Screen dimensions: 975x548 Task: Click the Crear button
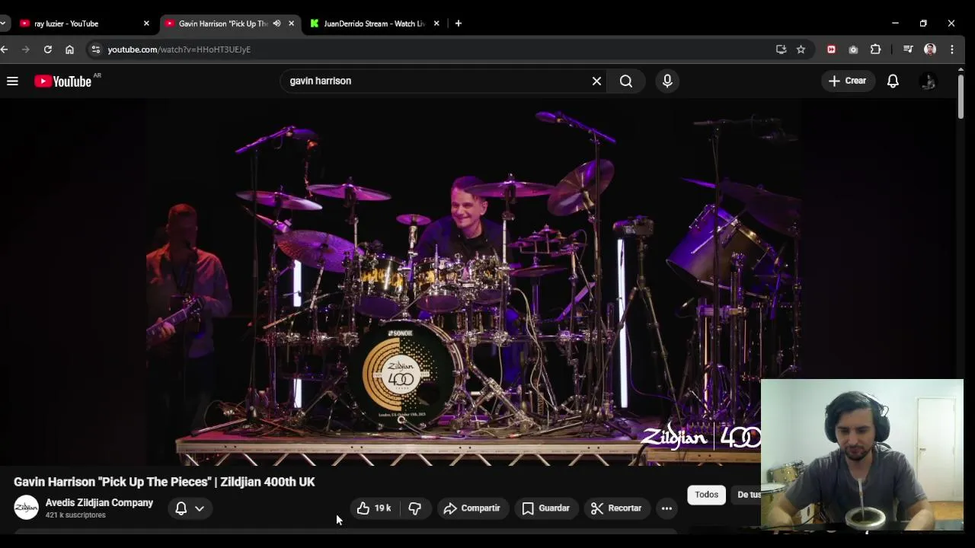[847, 81]
